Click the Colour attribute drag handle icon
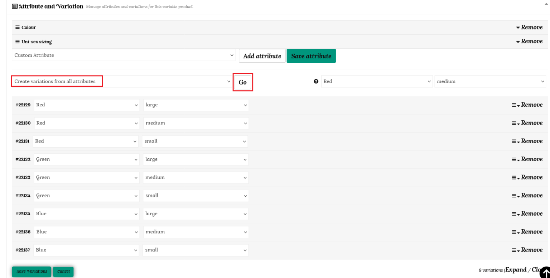This screenshot has height=278, width=550. (x=17, y=27)
